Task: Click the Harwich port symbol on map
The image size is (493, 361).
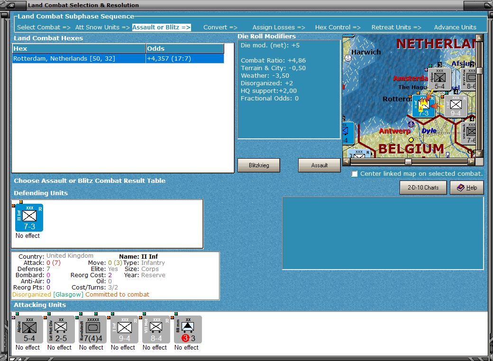Action: click(348, 58)
